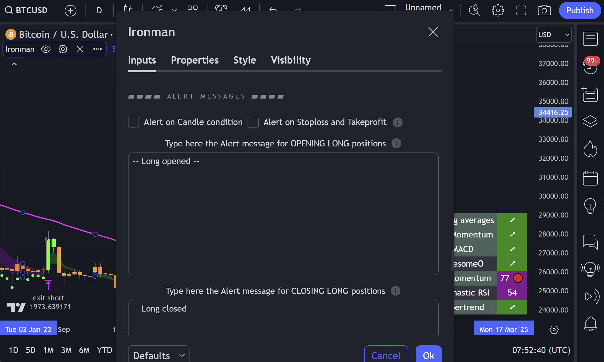Open the hotlists flame icon
Screen dimensions: 604x362
click(x=590, y=149)
